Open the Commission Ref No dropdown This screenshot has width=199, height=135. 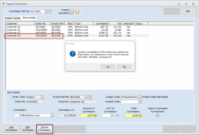(46, 12)
